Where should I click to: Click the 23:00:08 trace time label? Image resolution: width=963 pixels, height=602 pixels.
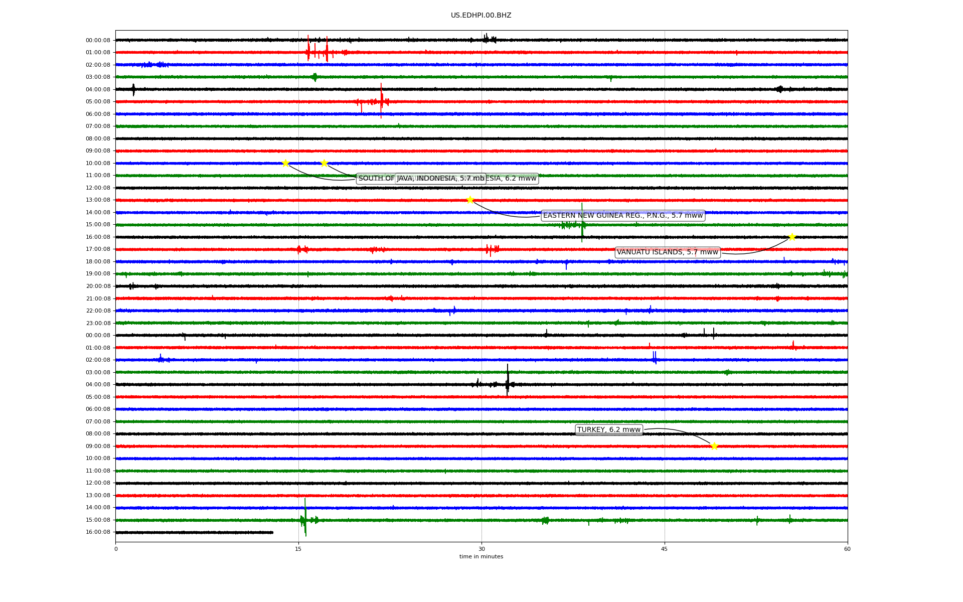(98, 323)
